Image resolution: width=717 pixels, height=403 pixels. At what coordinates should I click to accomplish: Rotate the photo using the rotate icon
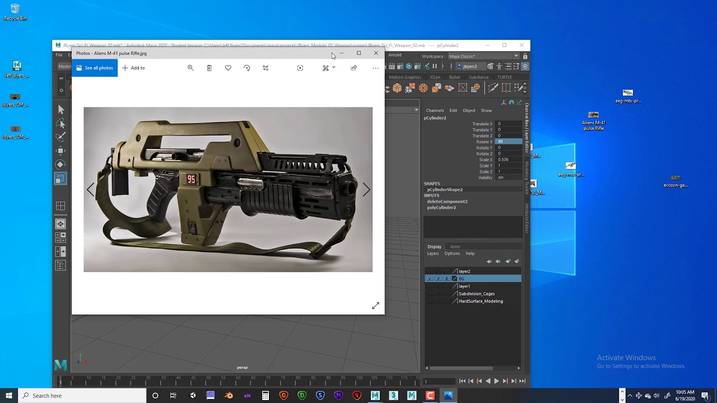247,68
